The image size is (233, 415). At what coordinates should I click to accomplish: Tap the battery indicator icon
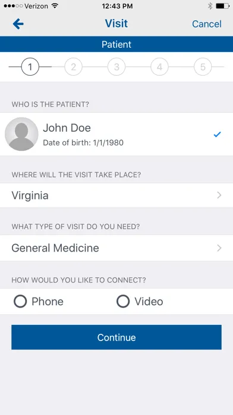(222, 6)
